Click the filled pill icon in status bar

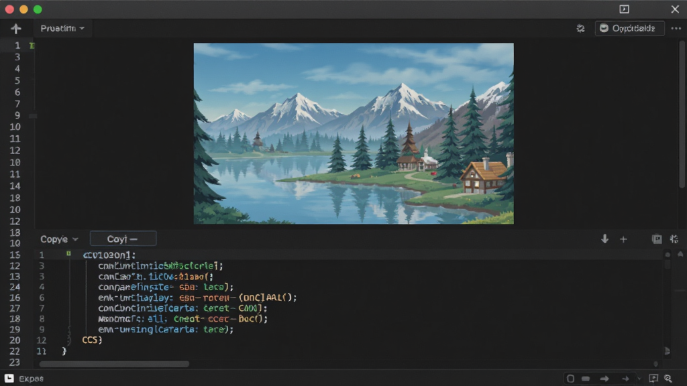[586, 379]
